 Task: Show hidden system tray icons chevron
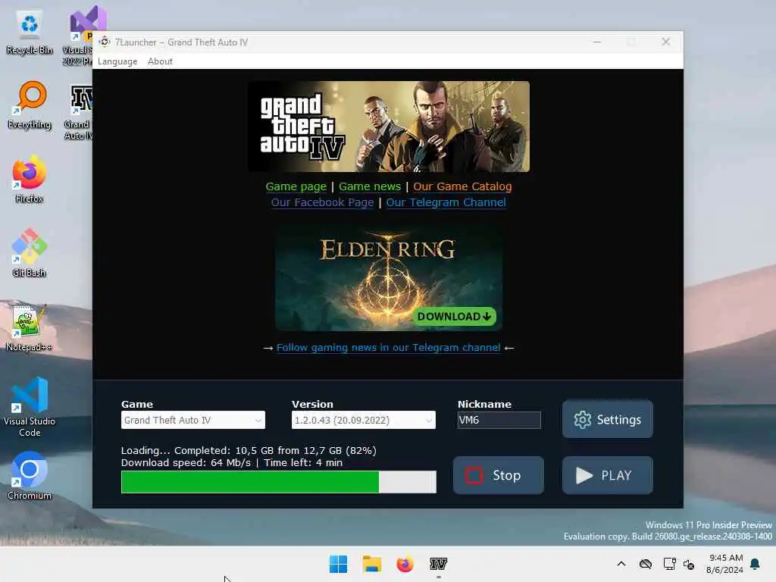pos(621,564)
